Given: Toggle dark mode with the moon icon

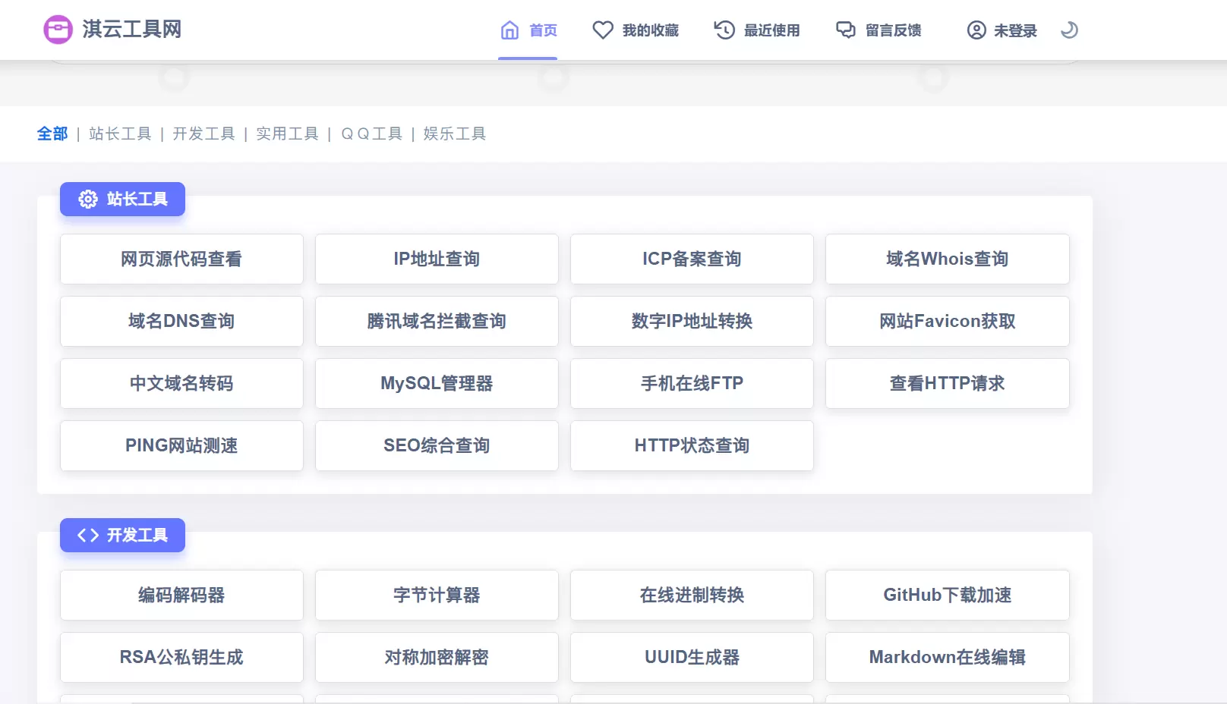Looking at the screenshot, I should tap(1069, 30).
